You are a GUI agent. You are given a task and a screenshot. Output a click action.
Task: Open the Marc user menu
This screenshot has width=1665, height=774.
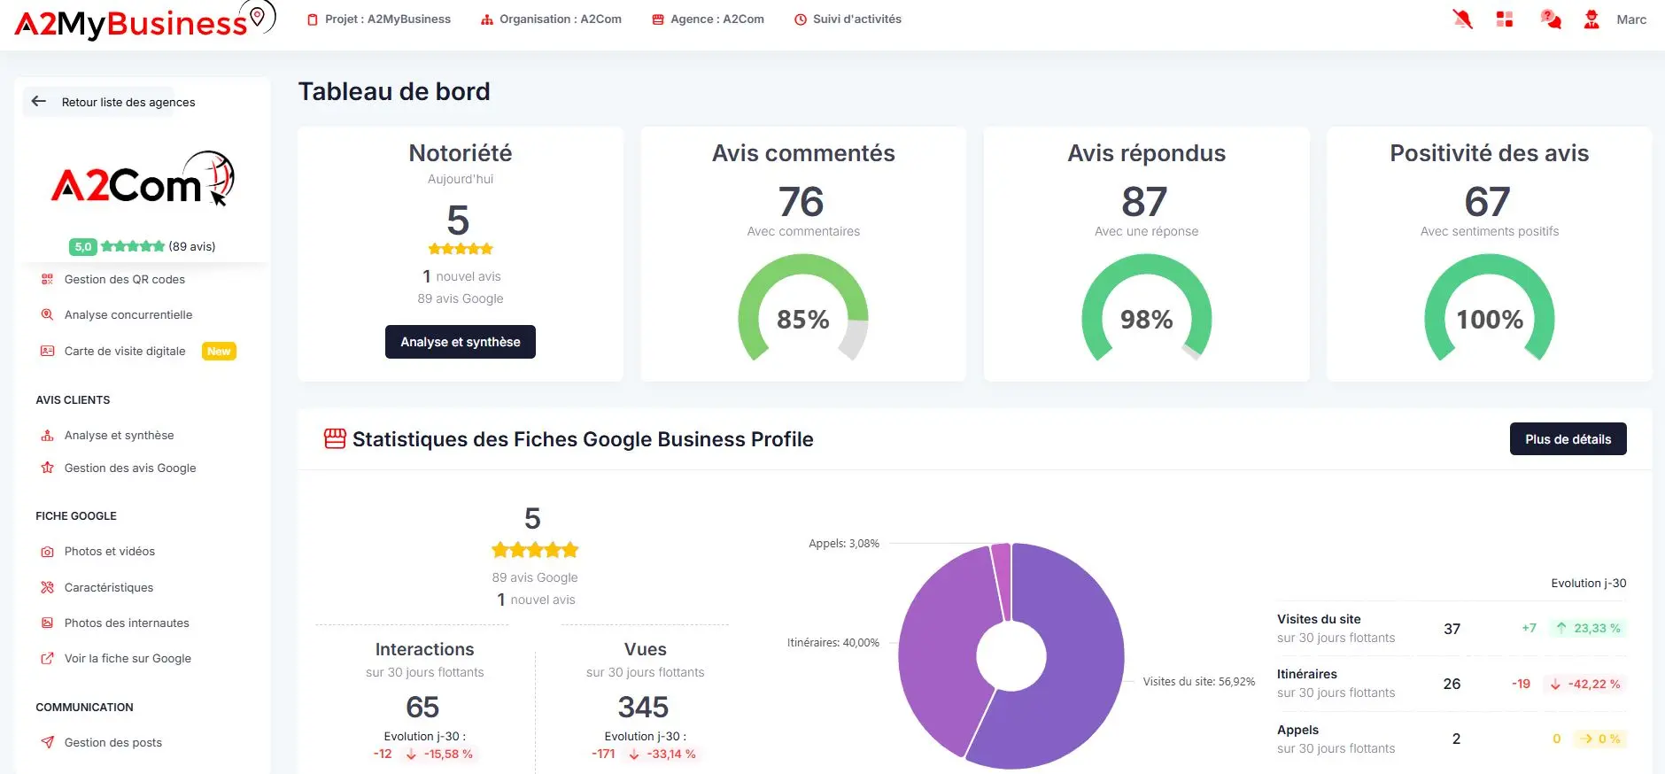tap(1631, 19)
